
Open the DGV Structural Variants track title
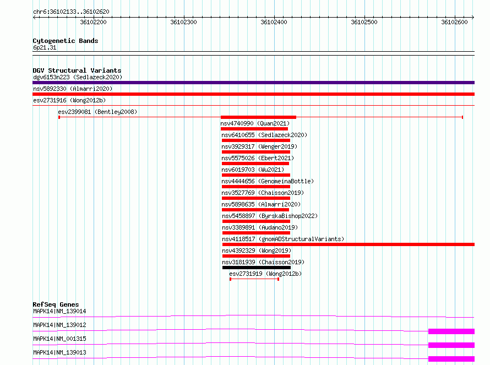click(77, 70)
